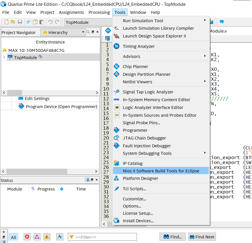Click the Find Next button
Viewport: 252px width, 243px height.
point(202,237)
